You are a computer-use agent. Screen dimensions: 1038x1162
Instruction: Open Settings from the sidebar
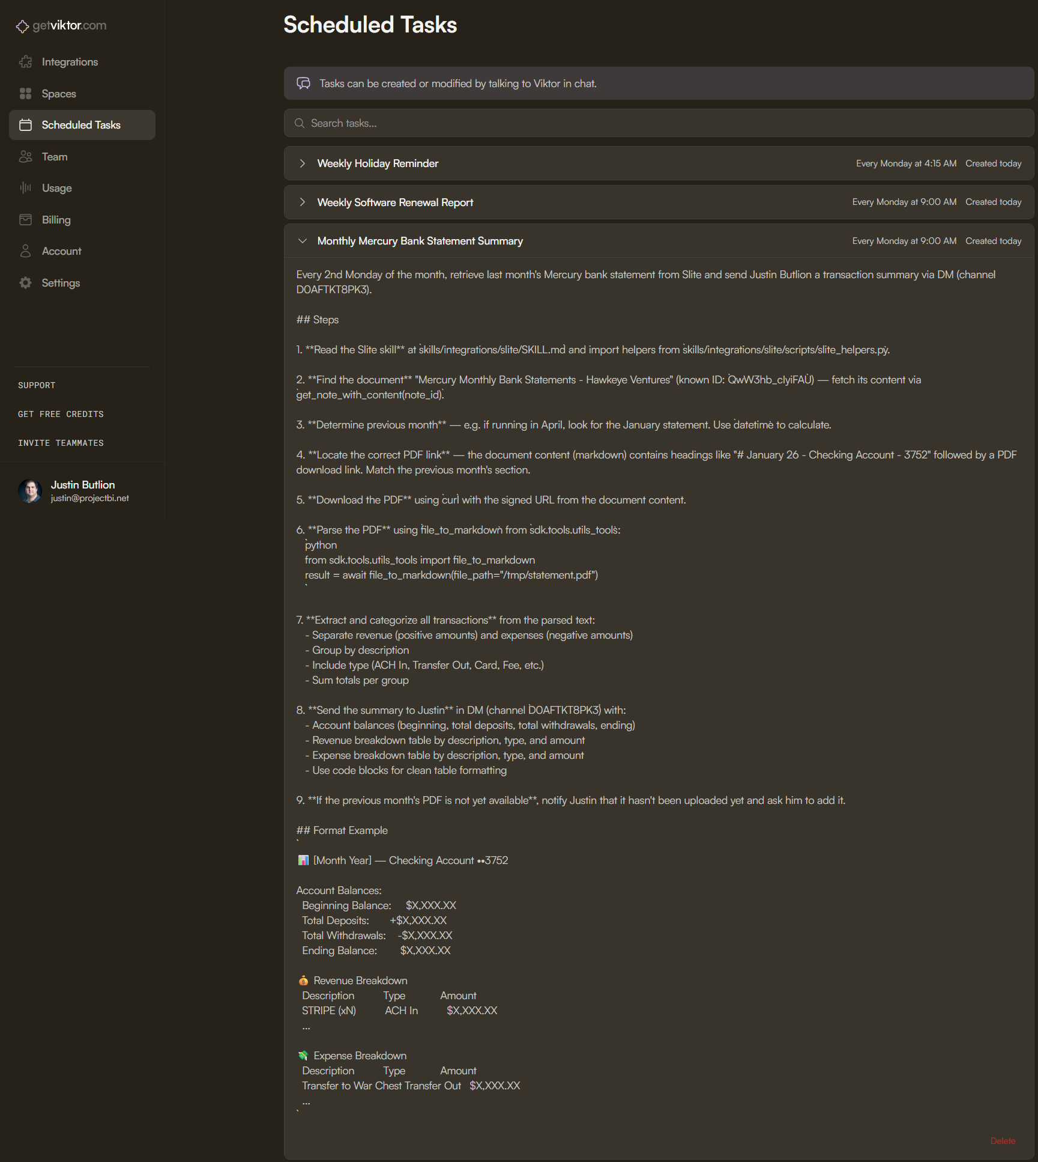coord(82,283)
